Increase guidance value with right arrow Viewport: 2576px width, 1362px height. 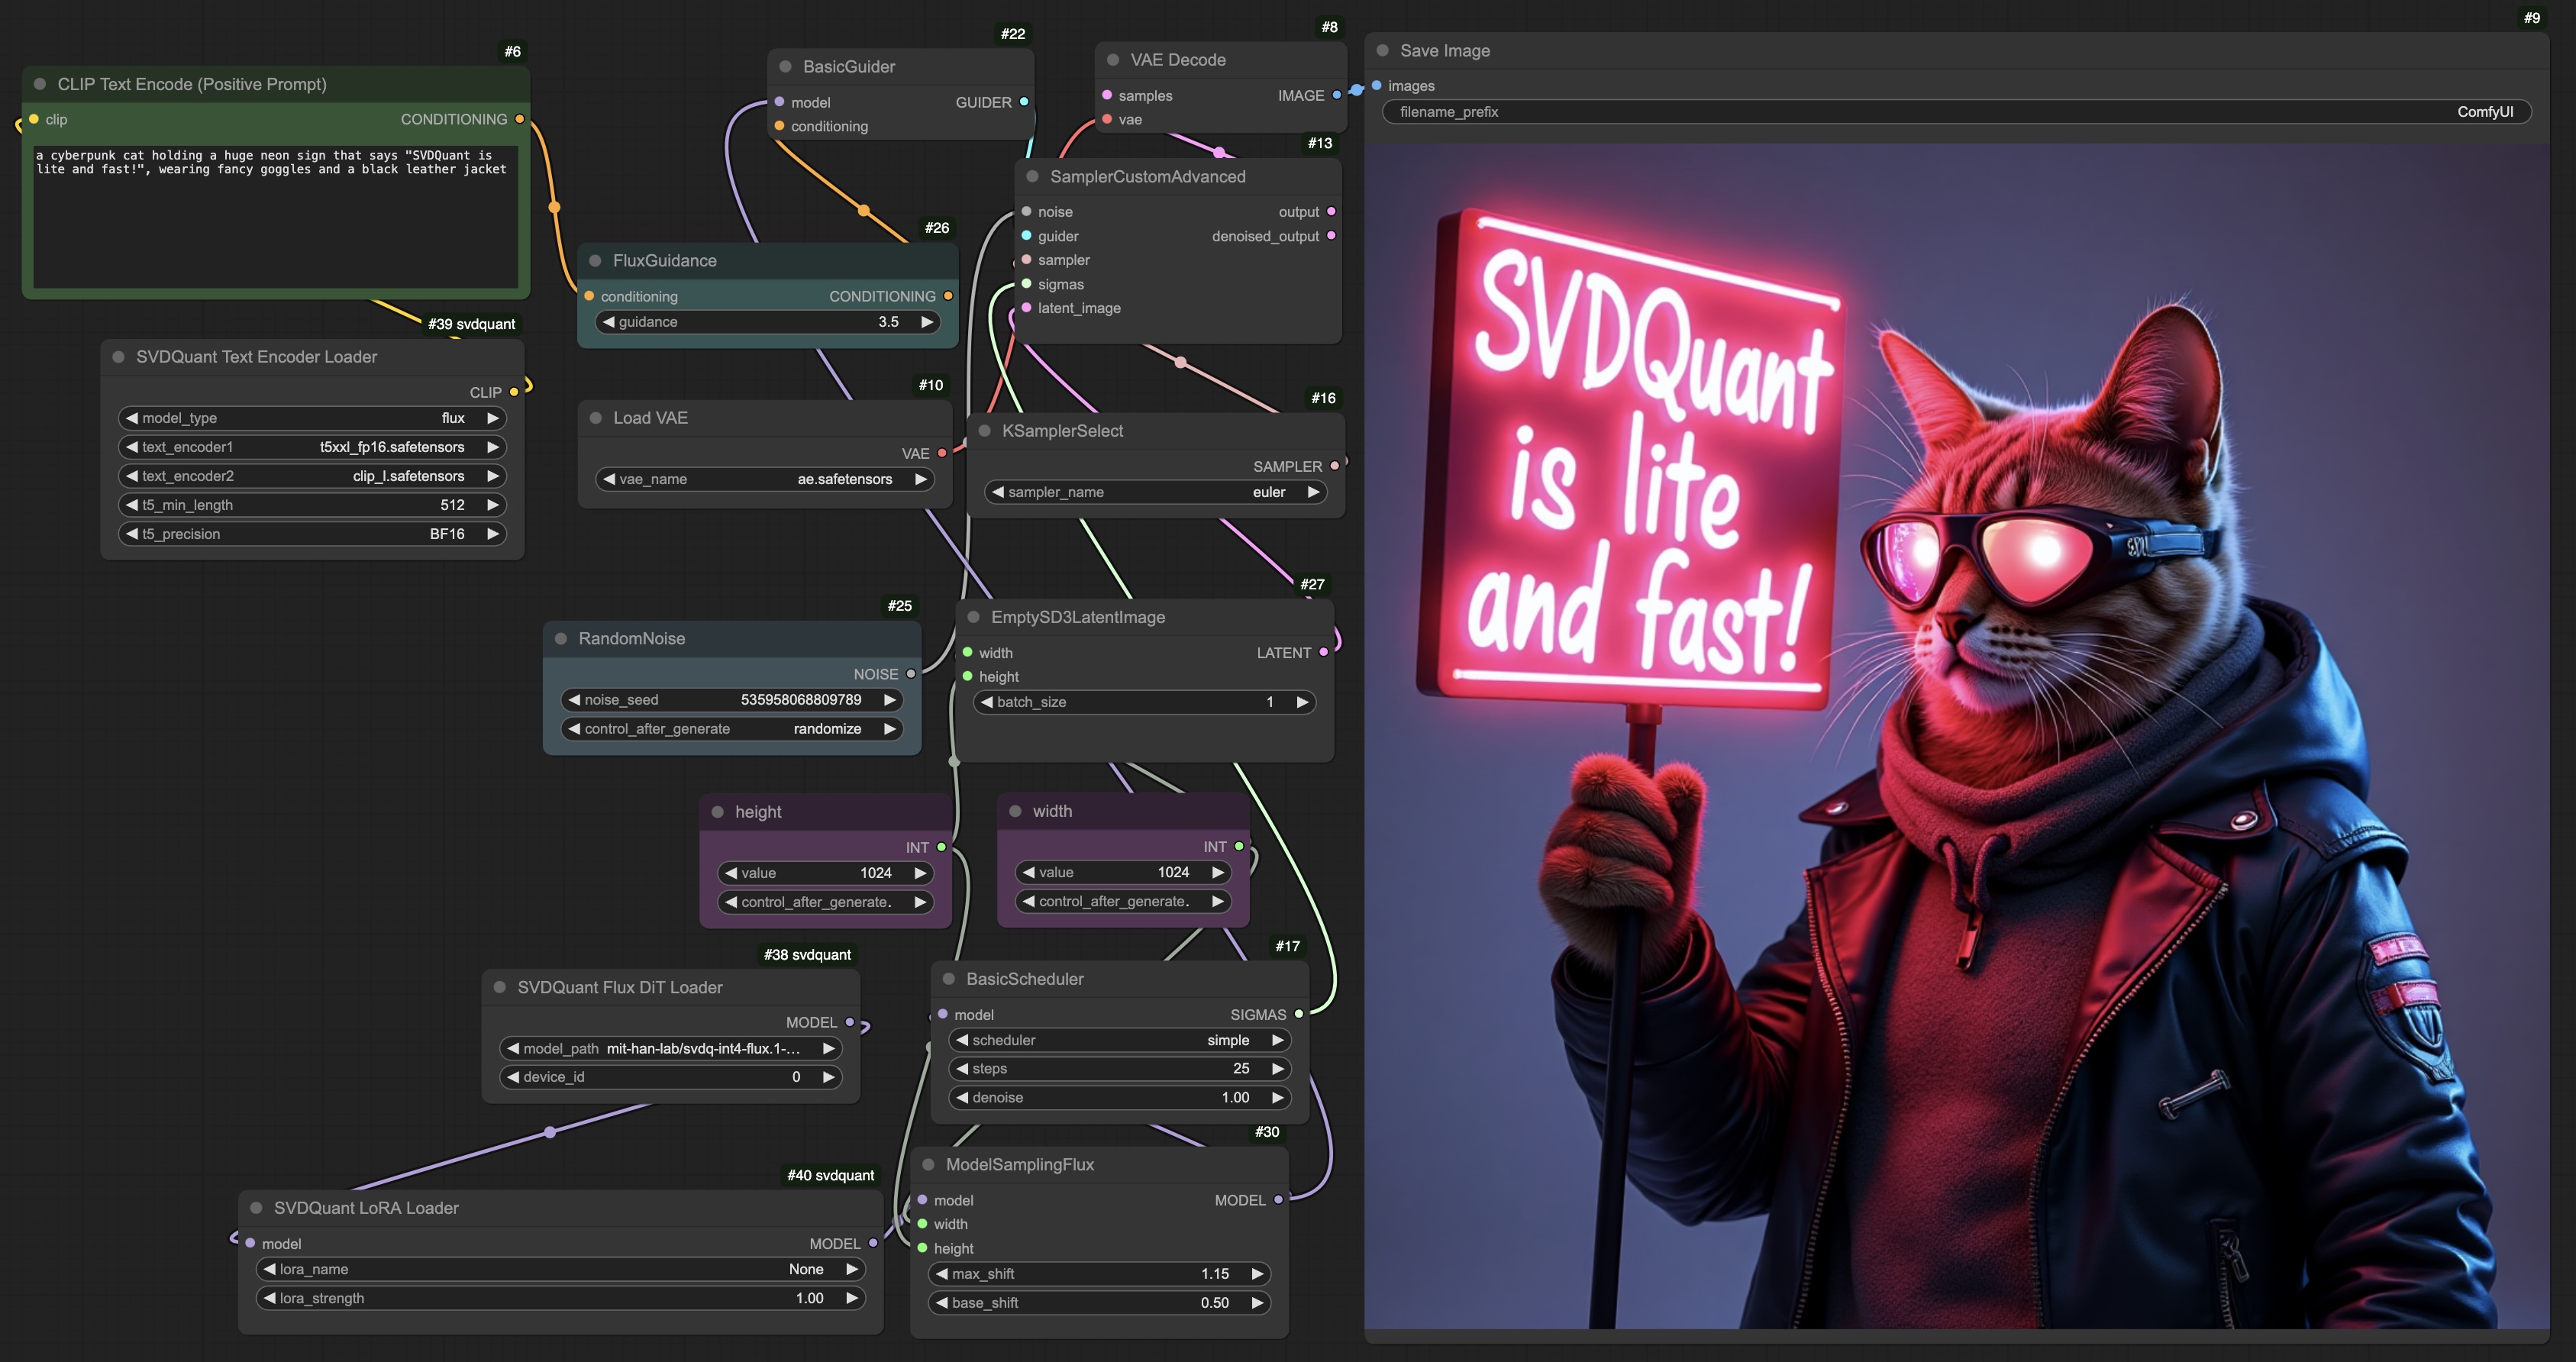click(927, 322)
